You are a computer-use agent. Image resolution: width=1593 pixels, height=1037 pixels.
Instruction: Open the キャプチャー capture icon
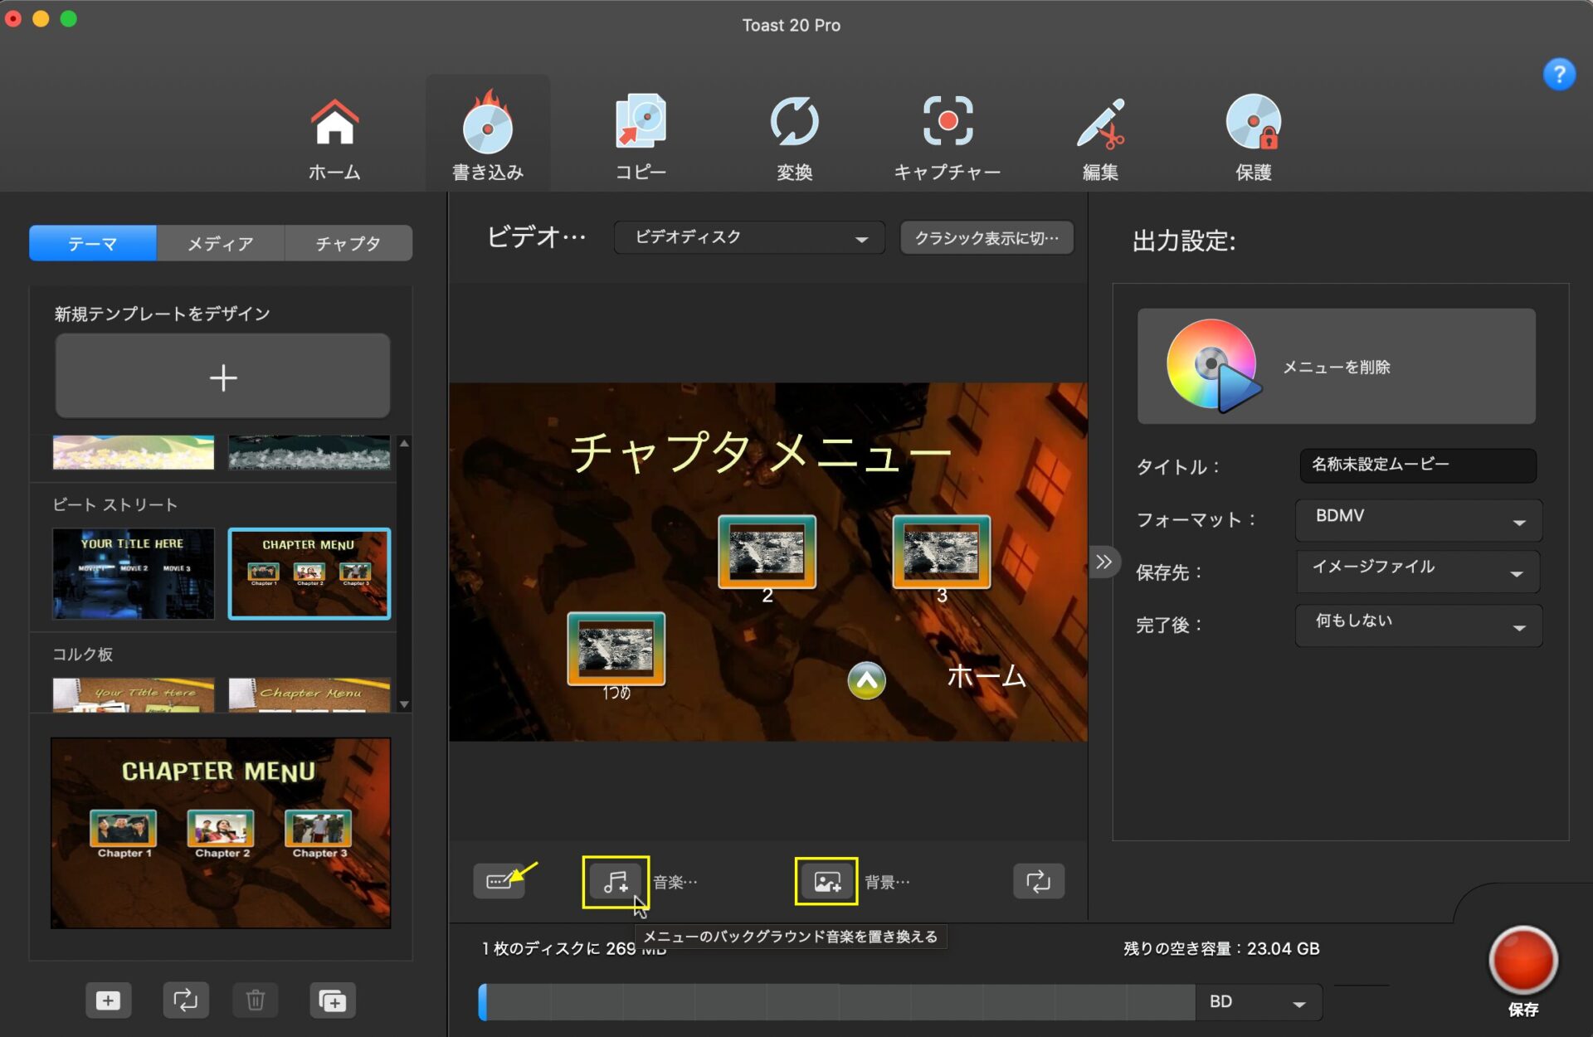(947, 121)
